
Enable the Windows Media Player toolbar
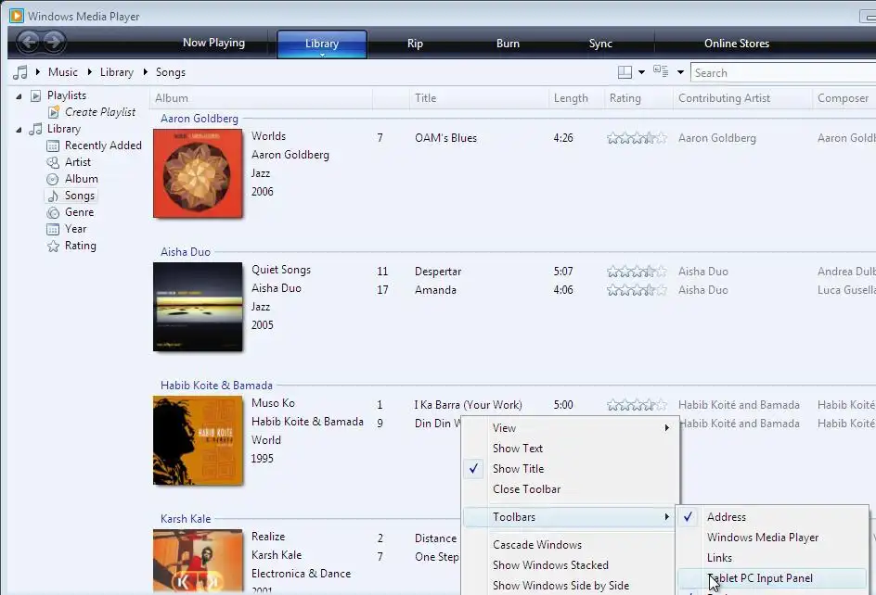[772, 538]
